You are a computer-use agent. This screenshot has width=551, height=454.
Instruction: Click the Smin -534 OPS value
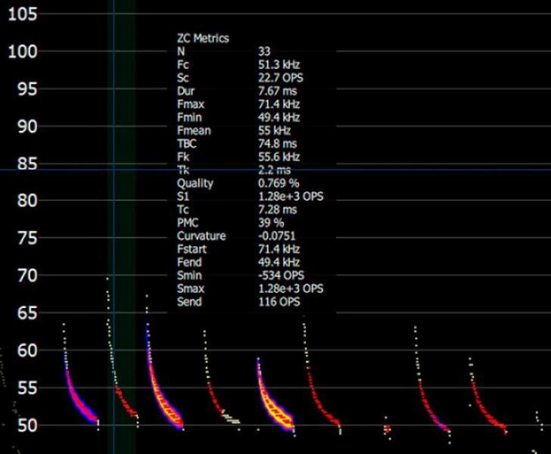(280, 276)
